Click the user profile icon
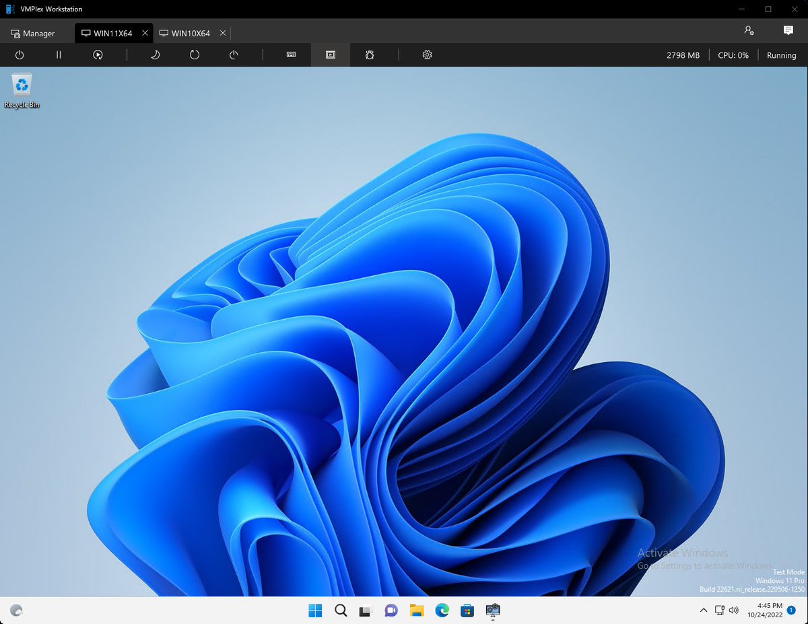Viewport: 808px width, 624px height. 749,30
